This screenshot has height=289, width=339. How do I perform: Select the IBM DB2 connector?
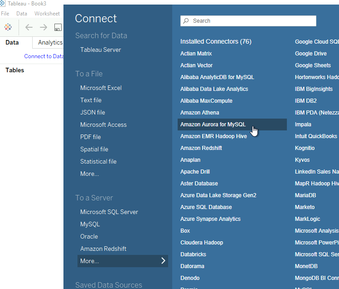(306, 101)
